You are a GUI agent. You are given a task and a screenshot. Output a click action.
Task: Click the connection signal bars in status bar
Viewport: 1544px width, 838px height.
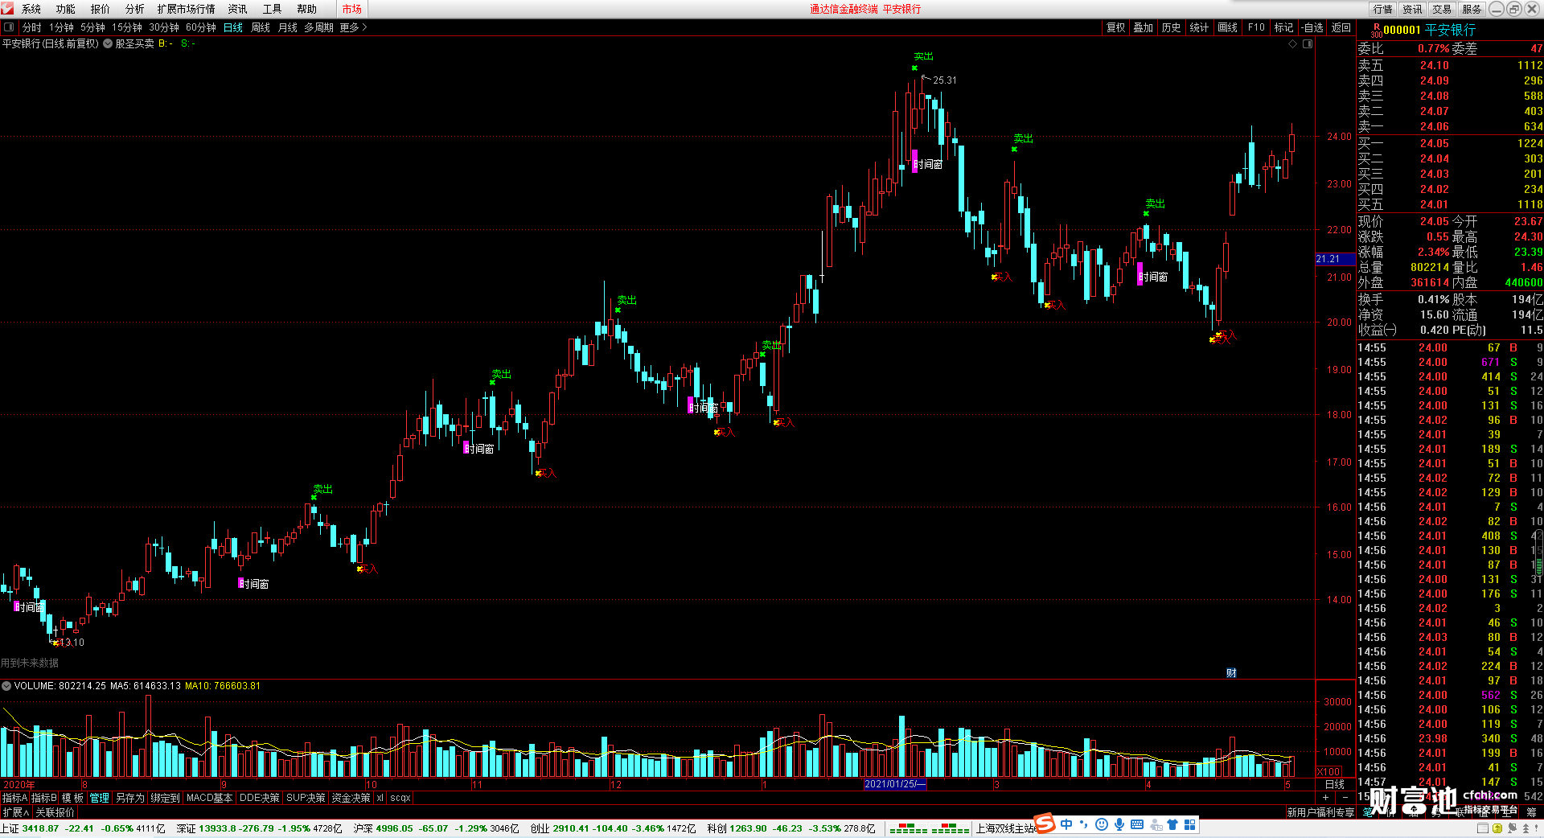(929, 828)
